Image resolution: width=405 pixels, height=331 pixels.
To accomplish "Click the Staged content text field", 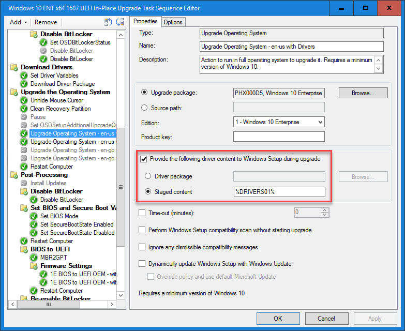I will (x=279, y=192).
